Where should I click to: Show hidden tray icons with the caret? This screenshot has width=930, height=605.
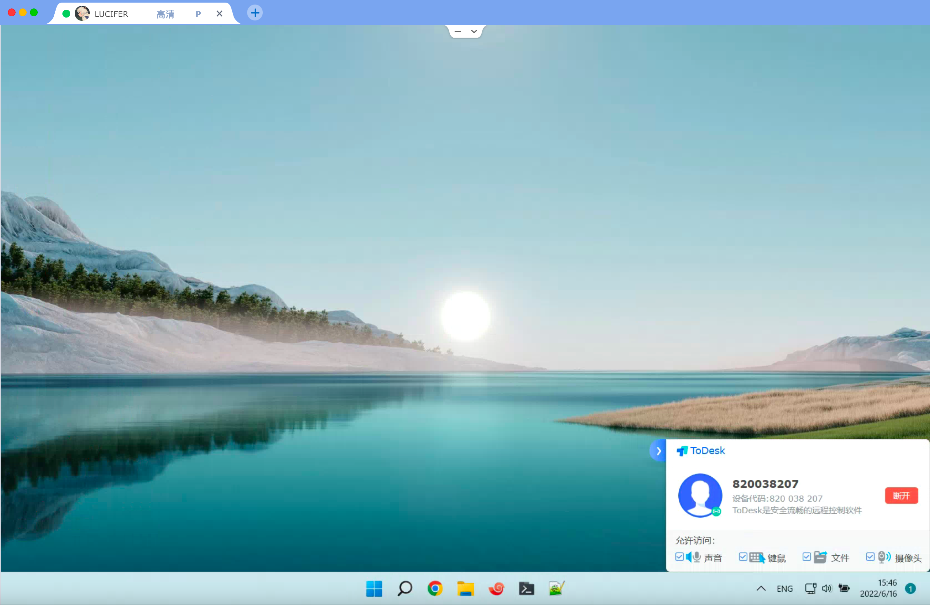click(x=761, y=588)
